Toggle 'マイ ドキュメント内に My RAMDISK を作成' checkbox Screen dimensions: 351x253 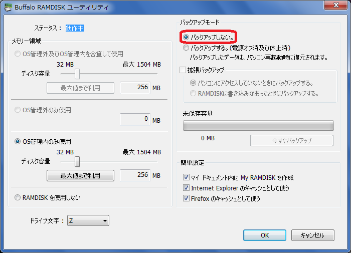tap(186, 177)
